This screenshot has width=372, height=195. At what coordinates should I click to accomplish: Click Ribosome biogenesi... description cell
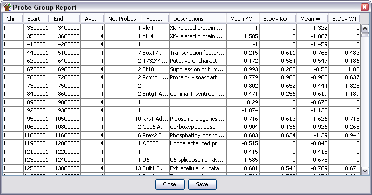click(198, 119)
